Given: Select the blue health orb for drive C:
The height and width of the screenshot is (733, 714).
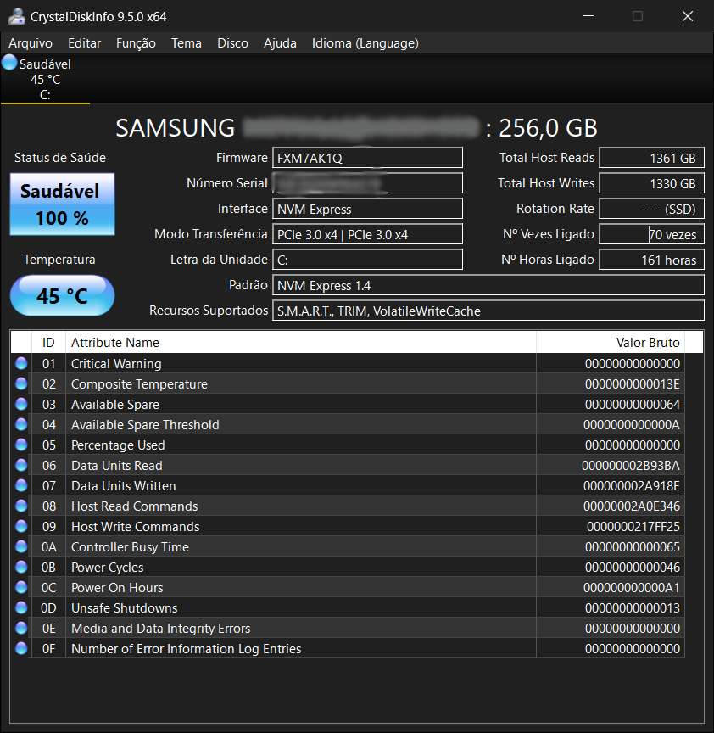Looking at the screenshot, I should coord(9,62).
